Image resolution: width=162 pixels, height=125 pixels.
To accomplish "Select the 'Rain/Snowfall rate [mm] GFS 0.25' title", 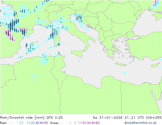I will tap(31, 118).
